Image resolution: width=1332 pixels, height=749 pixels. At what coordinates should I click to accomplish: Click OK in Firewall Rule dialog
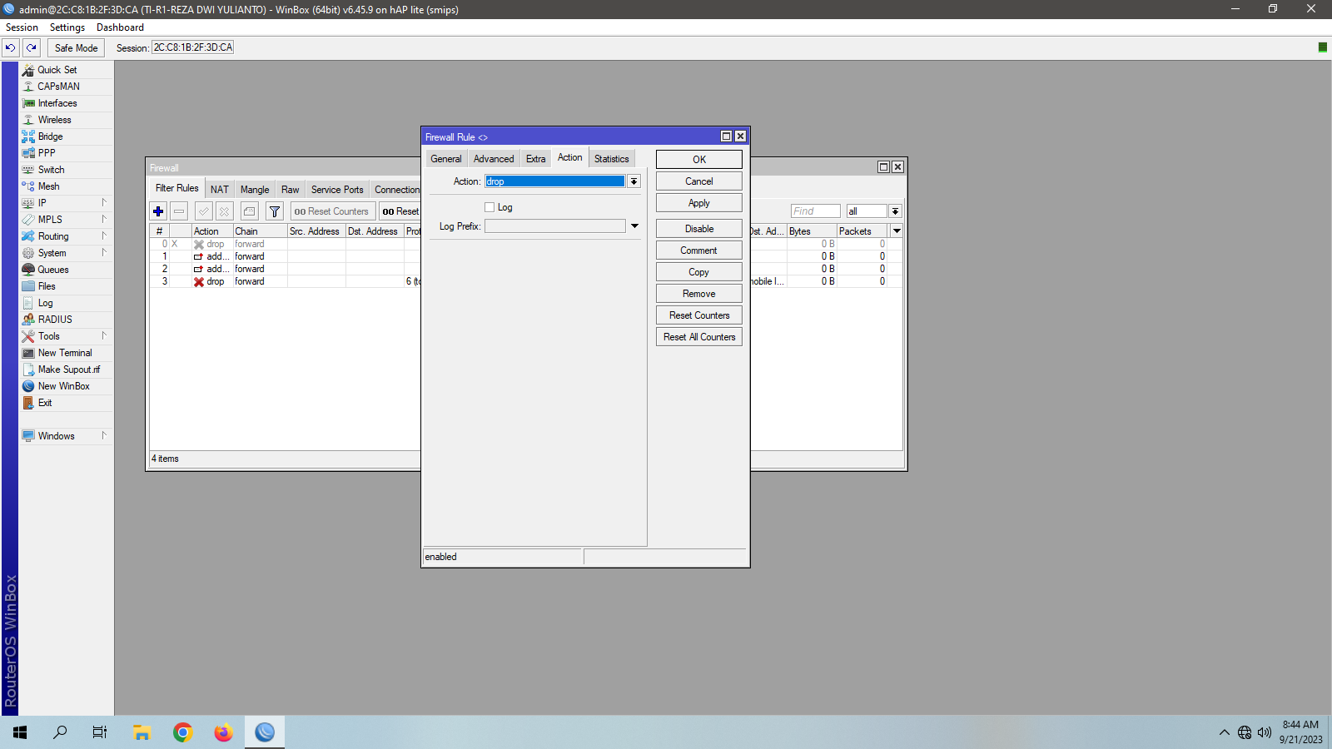[x=699, y=160]
